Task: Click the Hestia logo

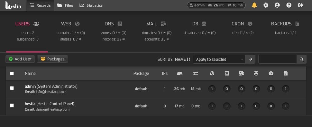Action: tap(13, 5)
